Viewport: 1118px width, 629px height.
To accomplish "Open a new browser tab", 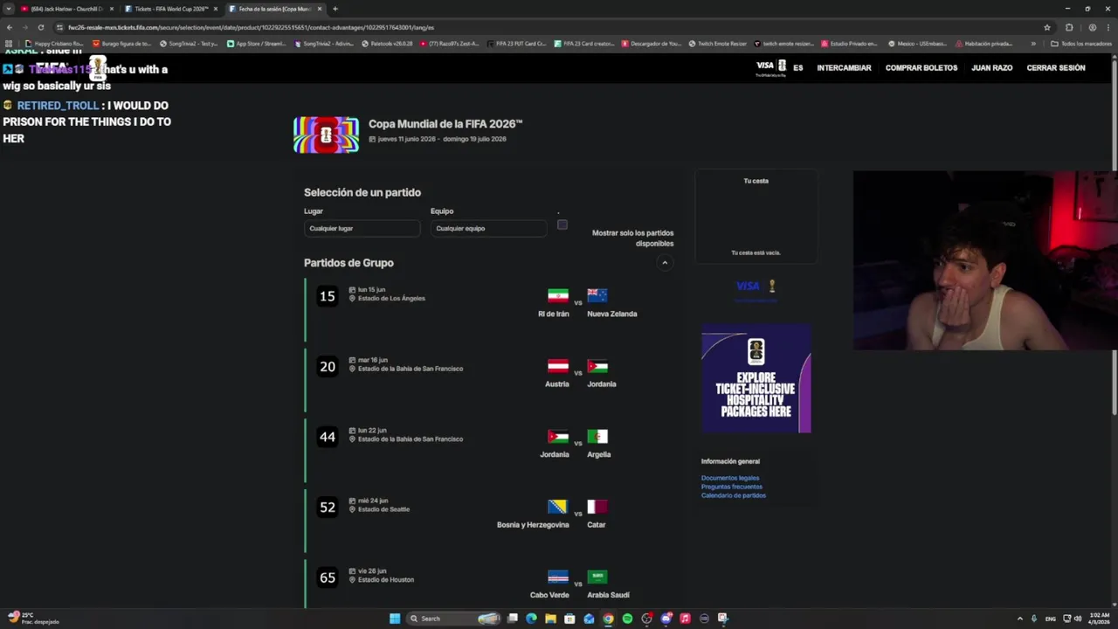I will click(335, 9).
